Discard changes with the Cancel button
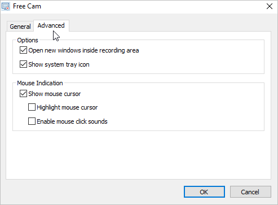Viewport: 278px width, 205px height. click(250, 192)
